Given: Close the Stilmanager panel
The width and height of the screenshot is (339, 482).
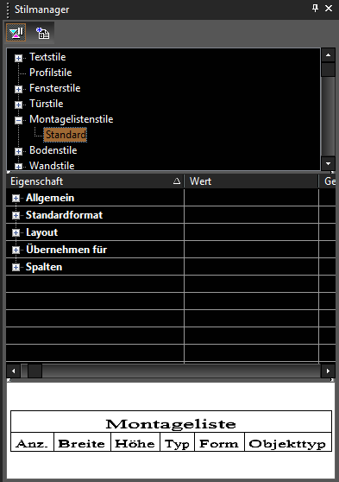Looking at the screenshot, I should click(329, 8).
